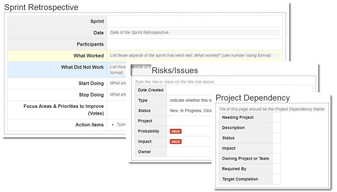This screenshot has height=192, width=337.
Task: Click the HIGH badge in the Probability row
Action: click(176, 131)
